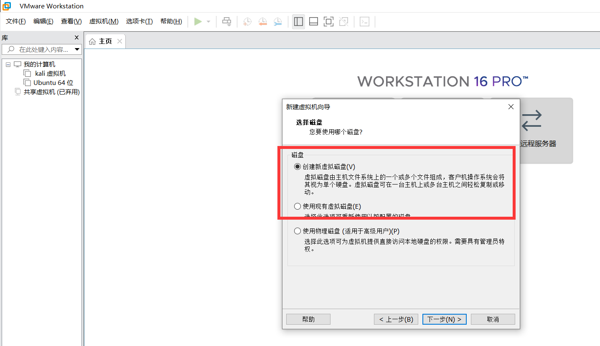Viewport: 600px width, 346px height.
Task: Select the 创建新虚拟磁盘(V) radio option
Action: (297, 167)
